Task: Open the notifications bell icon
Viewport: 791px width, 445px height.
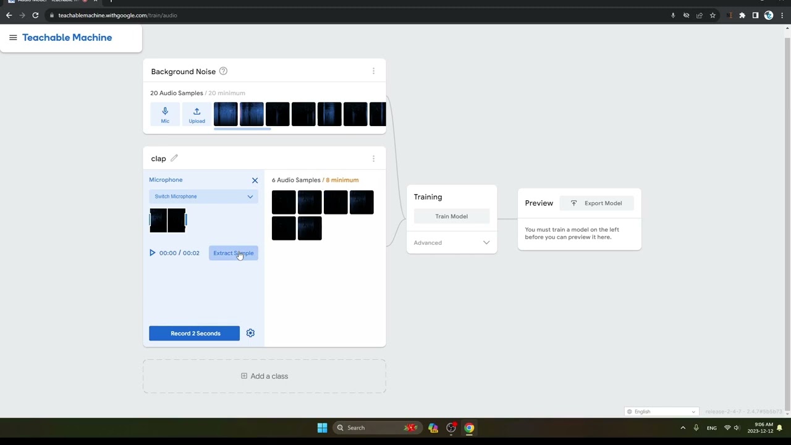Action: coord(780,428)
